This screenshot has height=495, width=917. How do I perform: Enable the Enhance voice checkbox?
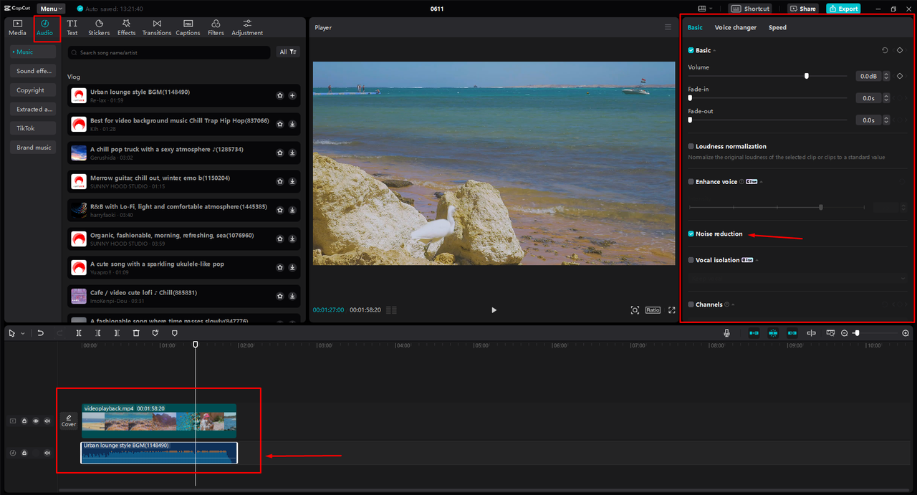click(x=691, y=182)
